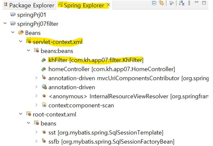The height and width of the screenshot is (146, 213).
Task: Close the Spring Explorer tab
Action: point(108,5)
